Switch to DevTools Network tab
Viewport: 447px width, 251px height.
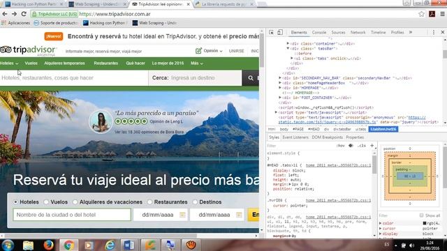[x=358, y=33]
